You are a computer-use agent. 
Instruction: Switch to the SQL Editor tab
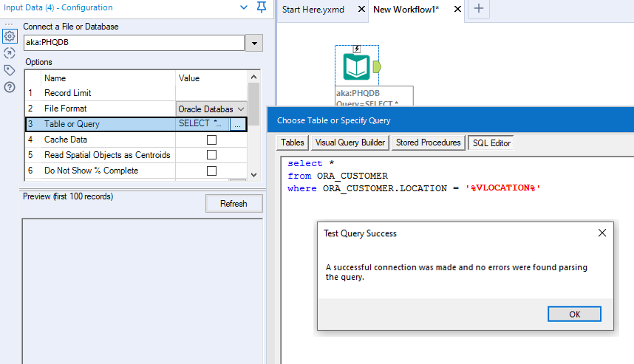pos(491,143)
